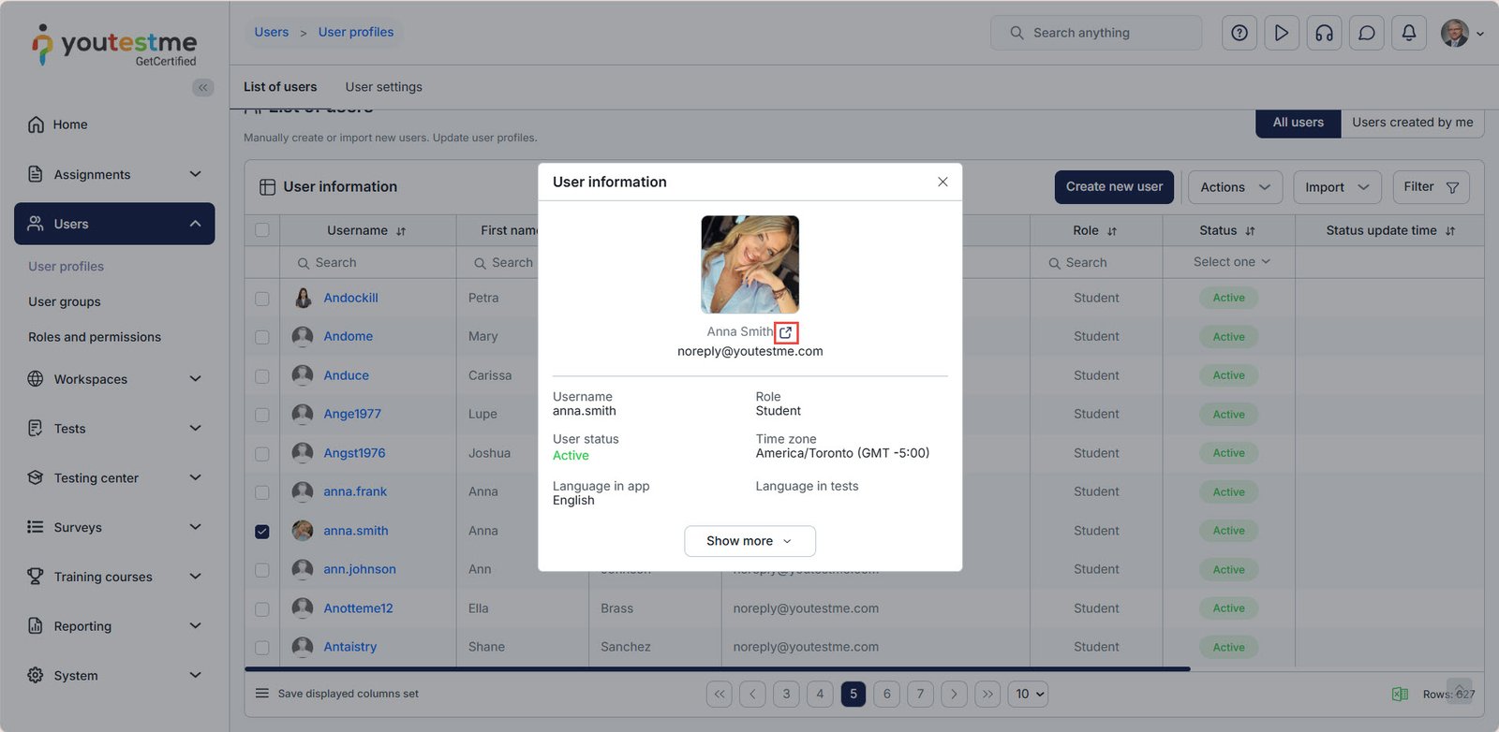Screen dimensions: 1499x732
Task: Open the chat messages icon
Action: tap(1366, 33)
